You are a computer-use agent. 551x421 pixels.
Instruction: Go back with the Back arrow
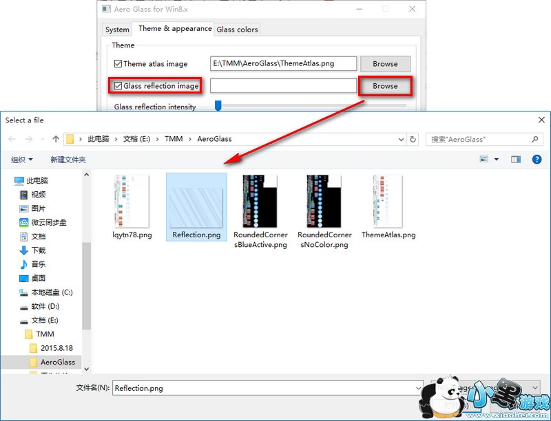[x=12, y=139]
